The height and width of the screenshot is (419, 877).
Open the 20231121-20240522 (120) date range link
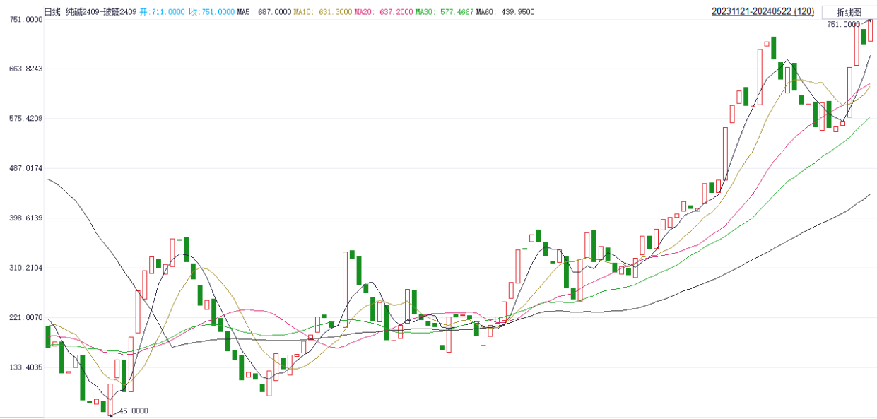click(753, 12)
